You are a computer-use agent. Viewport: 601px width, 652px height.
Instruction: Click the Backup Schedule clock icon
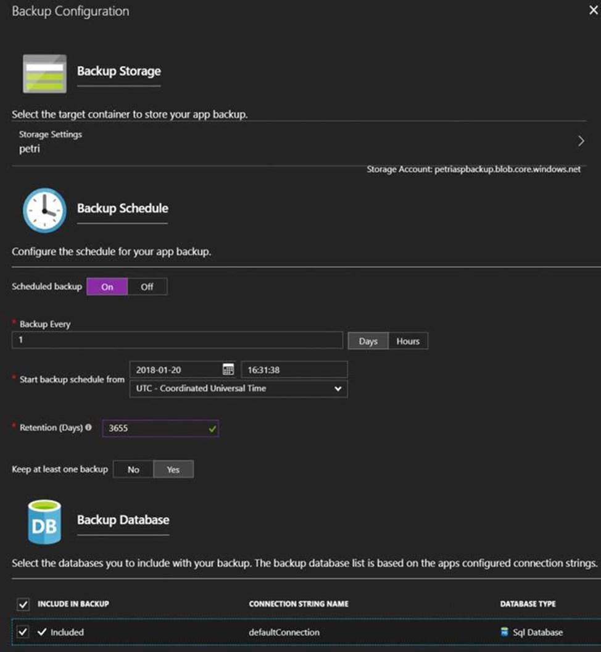point(44,211)
